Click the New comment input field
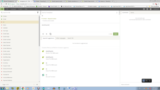Viewport: 160px width, 90px height. (x=140, y=84)
